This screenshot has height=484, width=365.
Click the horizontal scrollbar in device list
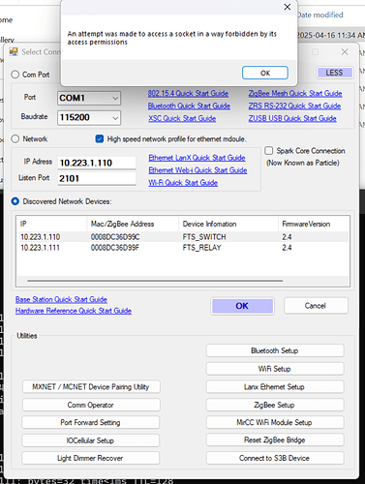point(155,281)
